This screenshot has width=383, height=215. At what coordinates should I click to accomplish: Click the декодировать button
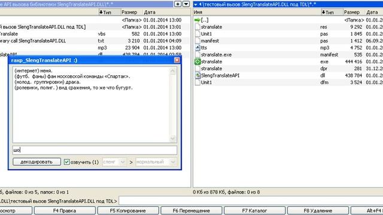(x=37, y=162)
